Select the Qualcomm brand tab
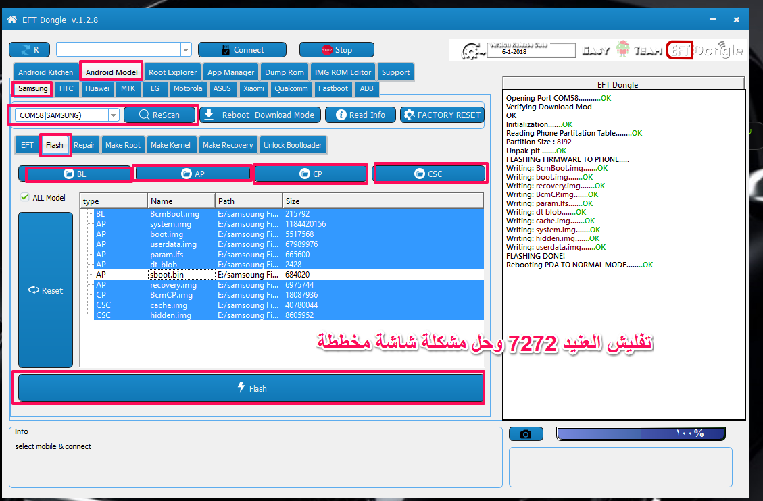This screenshot has width=763, height=501. click(x=291, y=88)
